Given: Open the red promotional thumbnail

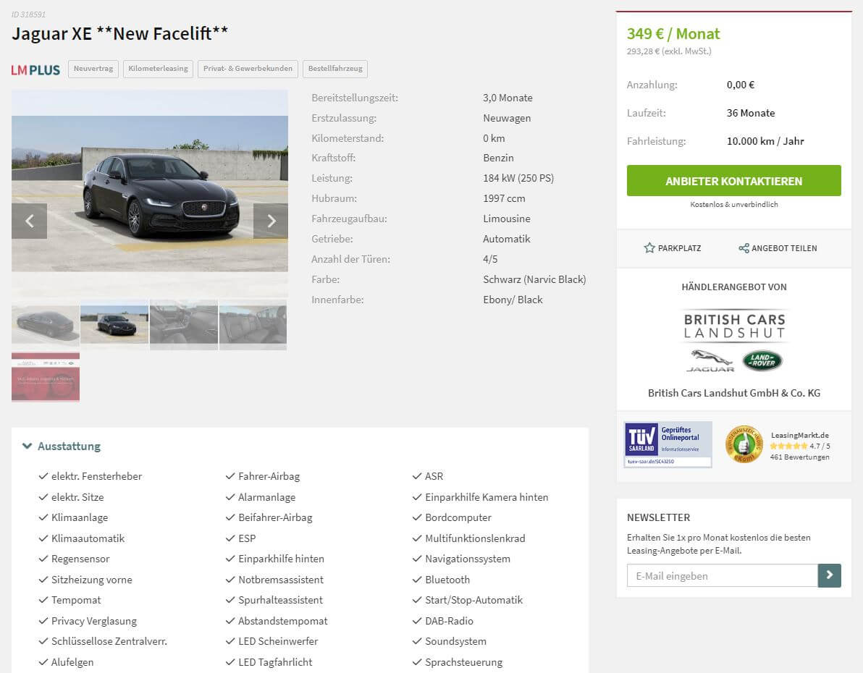Looking at the screenshot, I should click(x=46, y=377).
